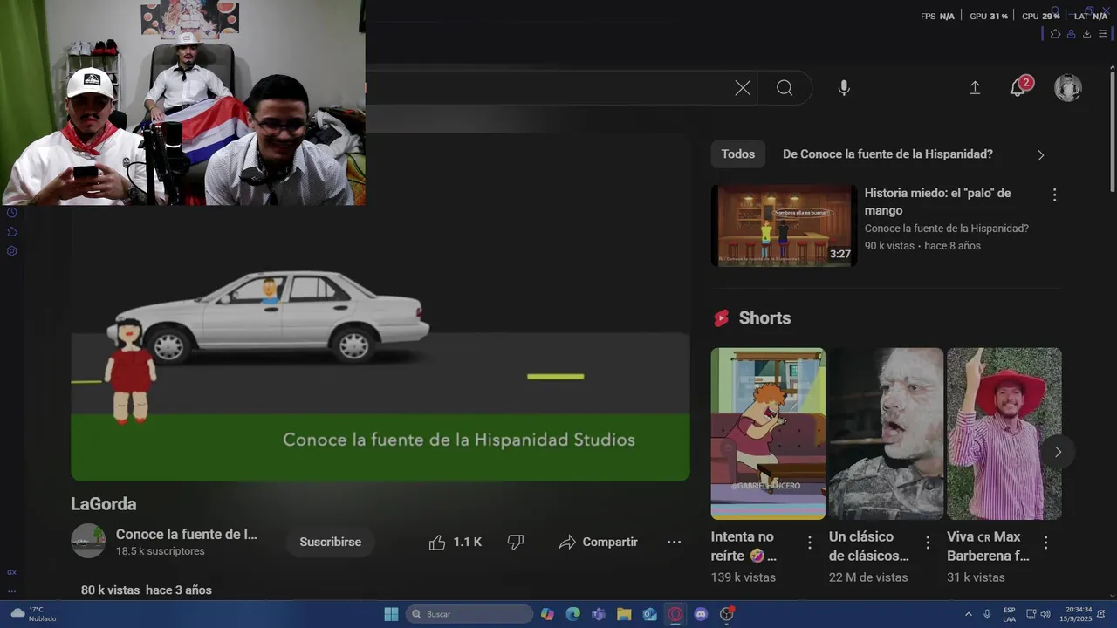The image size is (1117, 628).
Task: Click the 18.5 k suscriptores text
Action: pos(161,551)
